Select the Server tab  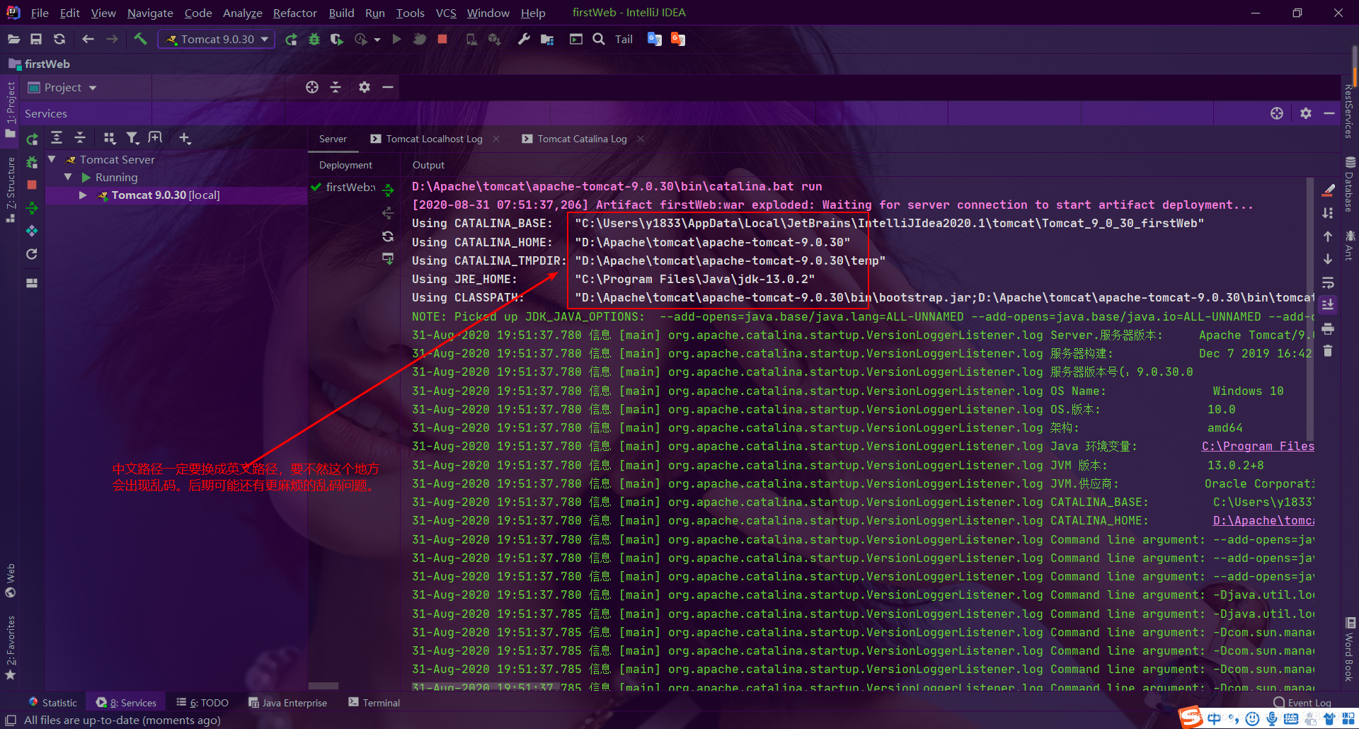coord(333,139)
